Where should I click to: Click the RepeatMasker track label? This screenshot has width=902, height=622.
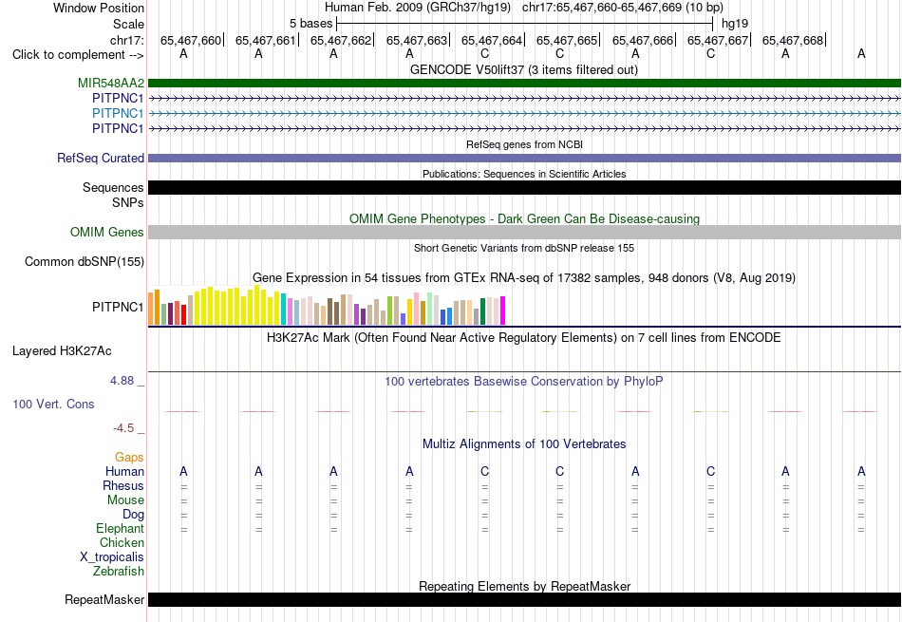104,599
